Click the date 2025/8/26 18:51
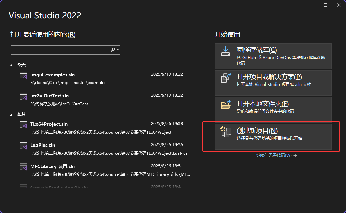The height and width of the screenshot is (213, 346). [167, 166]
